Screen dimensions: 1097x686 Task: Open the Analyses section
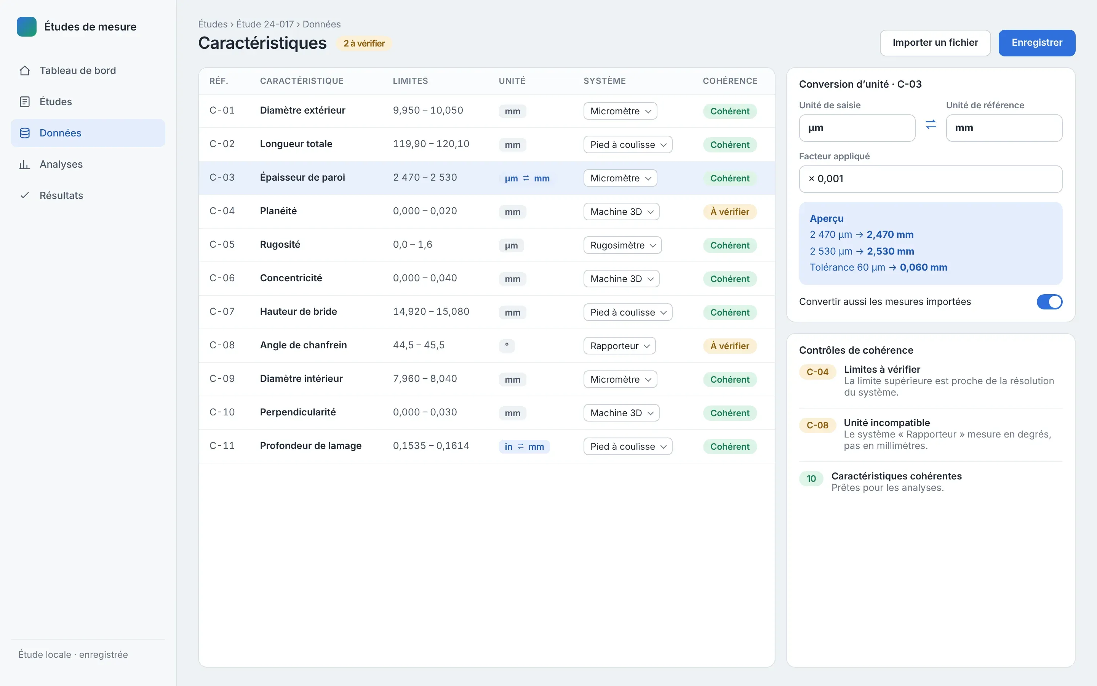click(x=88, y=164)
